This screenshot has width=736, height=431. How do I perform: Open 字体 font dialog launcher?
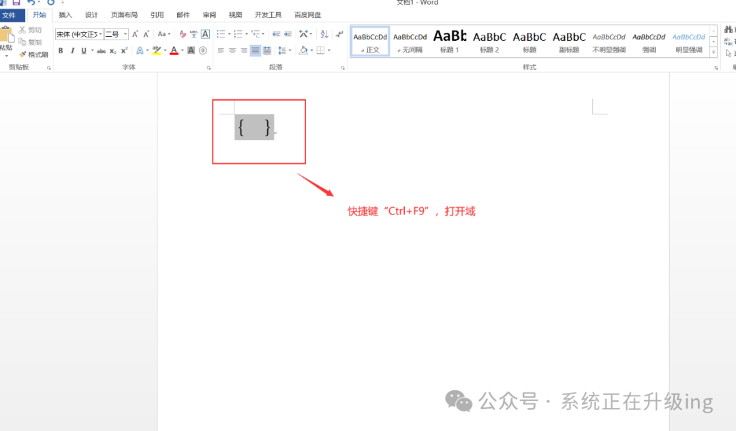pos(209,68)
